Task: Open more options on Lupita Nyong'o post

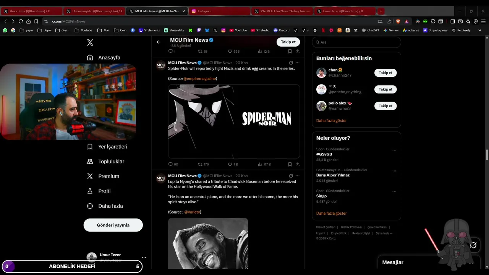Action: pos(298,176)
